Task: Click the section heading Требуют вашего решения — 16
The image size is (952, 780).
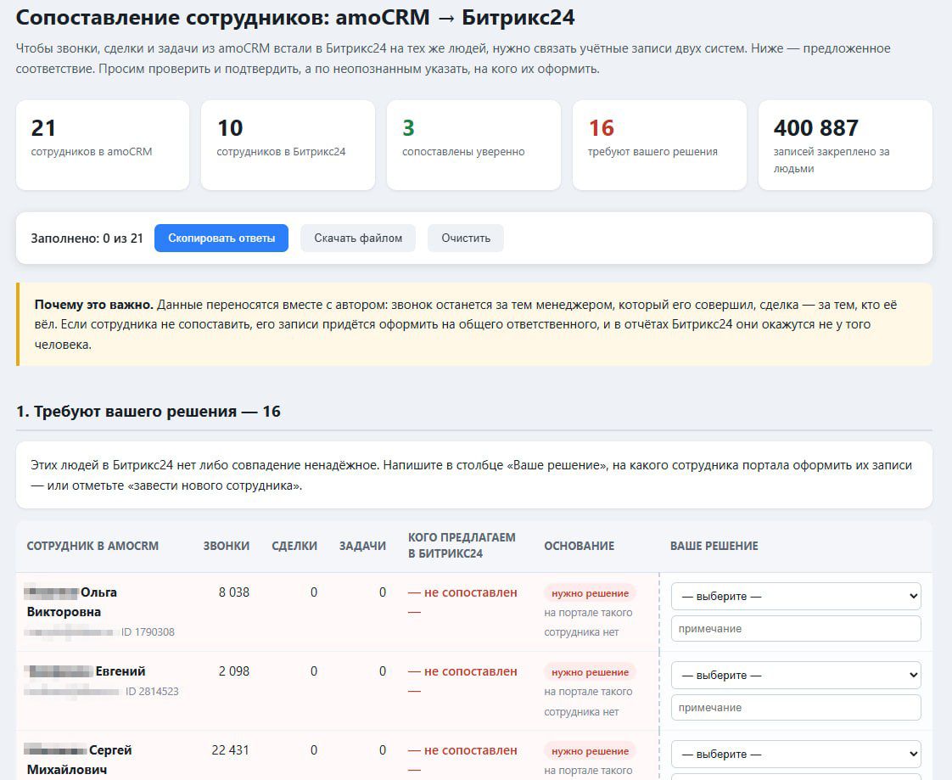Action: 148,412
